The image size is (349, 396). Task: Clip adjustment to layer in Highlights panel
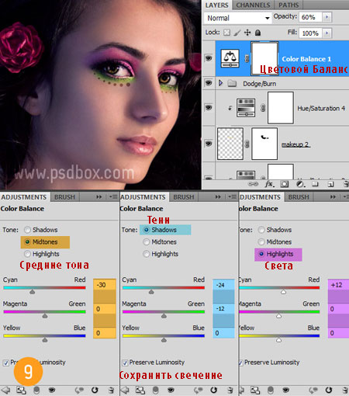271,390
